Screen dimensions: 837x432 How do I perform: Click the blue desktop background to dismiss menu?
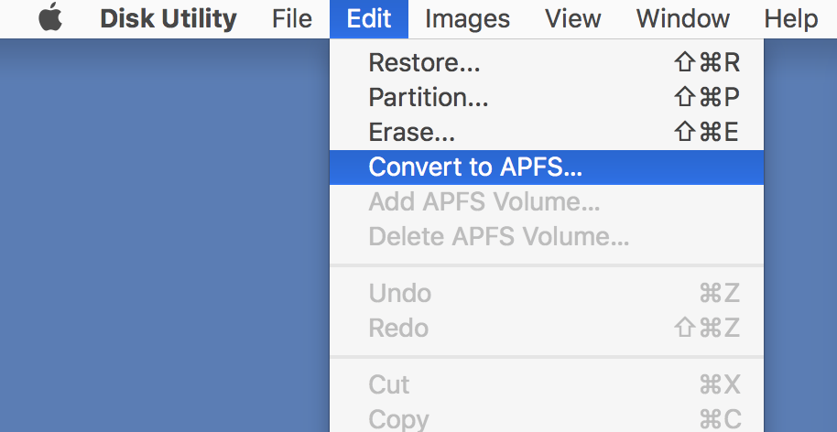coord(160,234)
